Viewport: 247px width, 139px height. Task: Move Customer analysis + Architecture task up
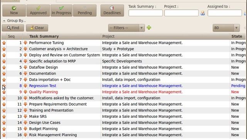[4, 49]
